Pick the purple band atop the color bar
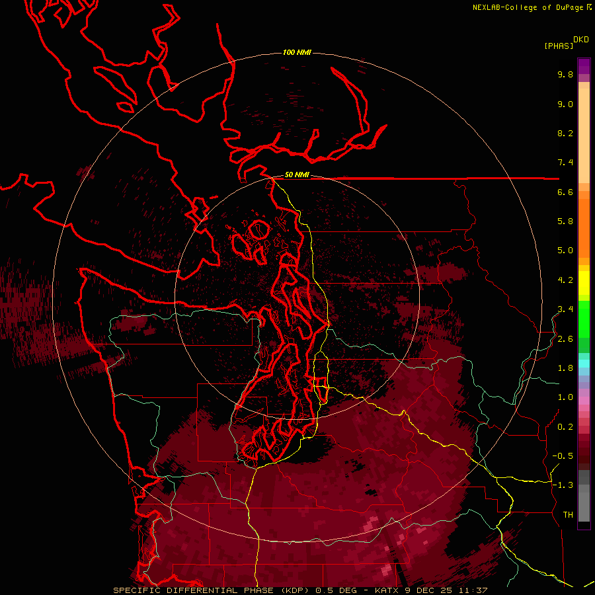 coord(584,66)
